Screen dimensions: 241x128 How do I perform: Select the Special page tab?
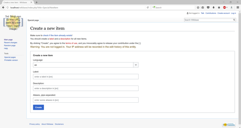pyautogui.click(x=33, y=20)
